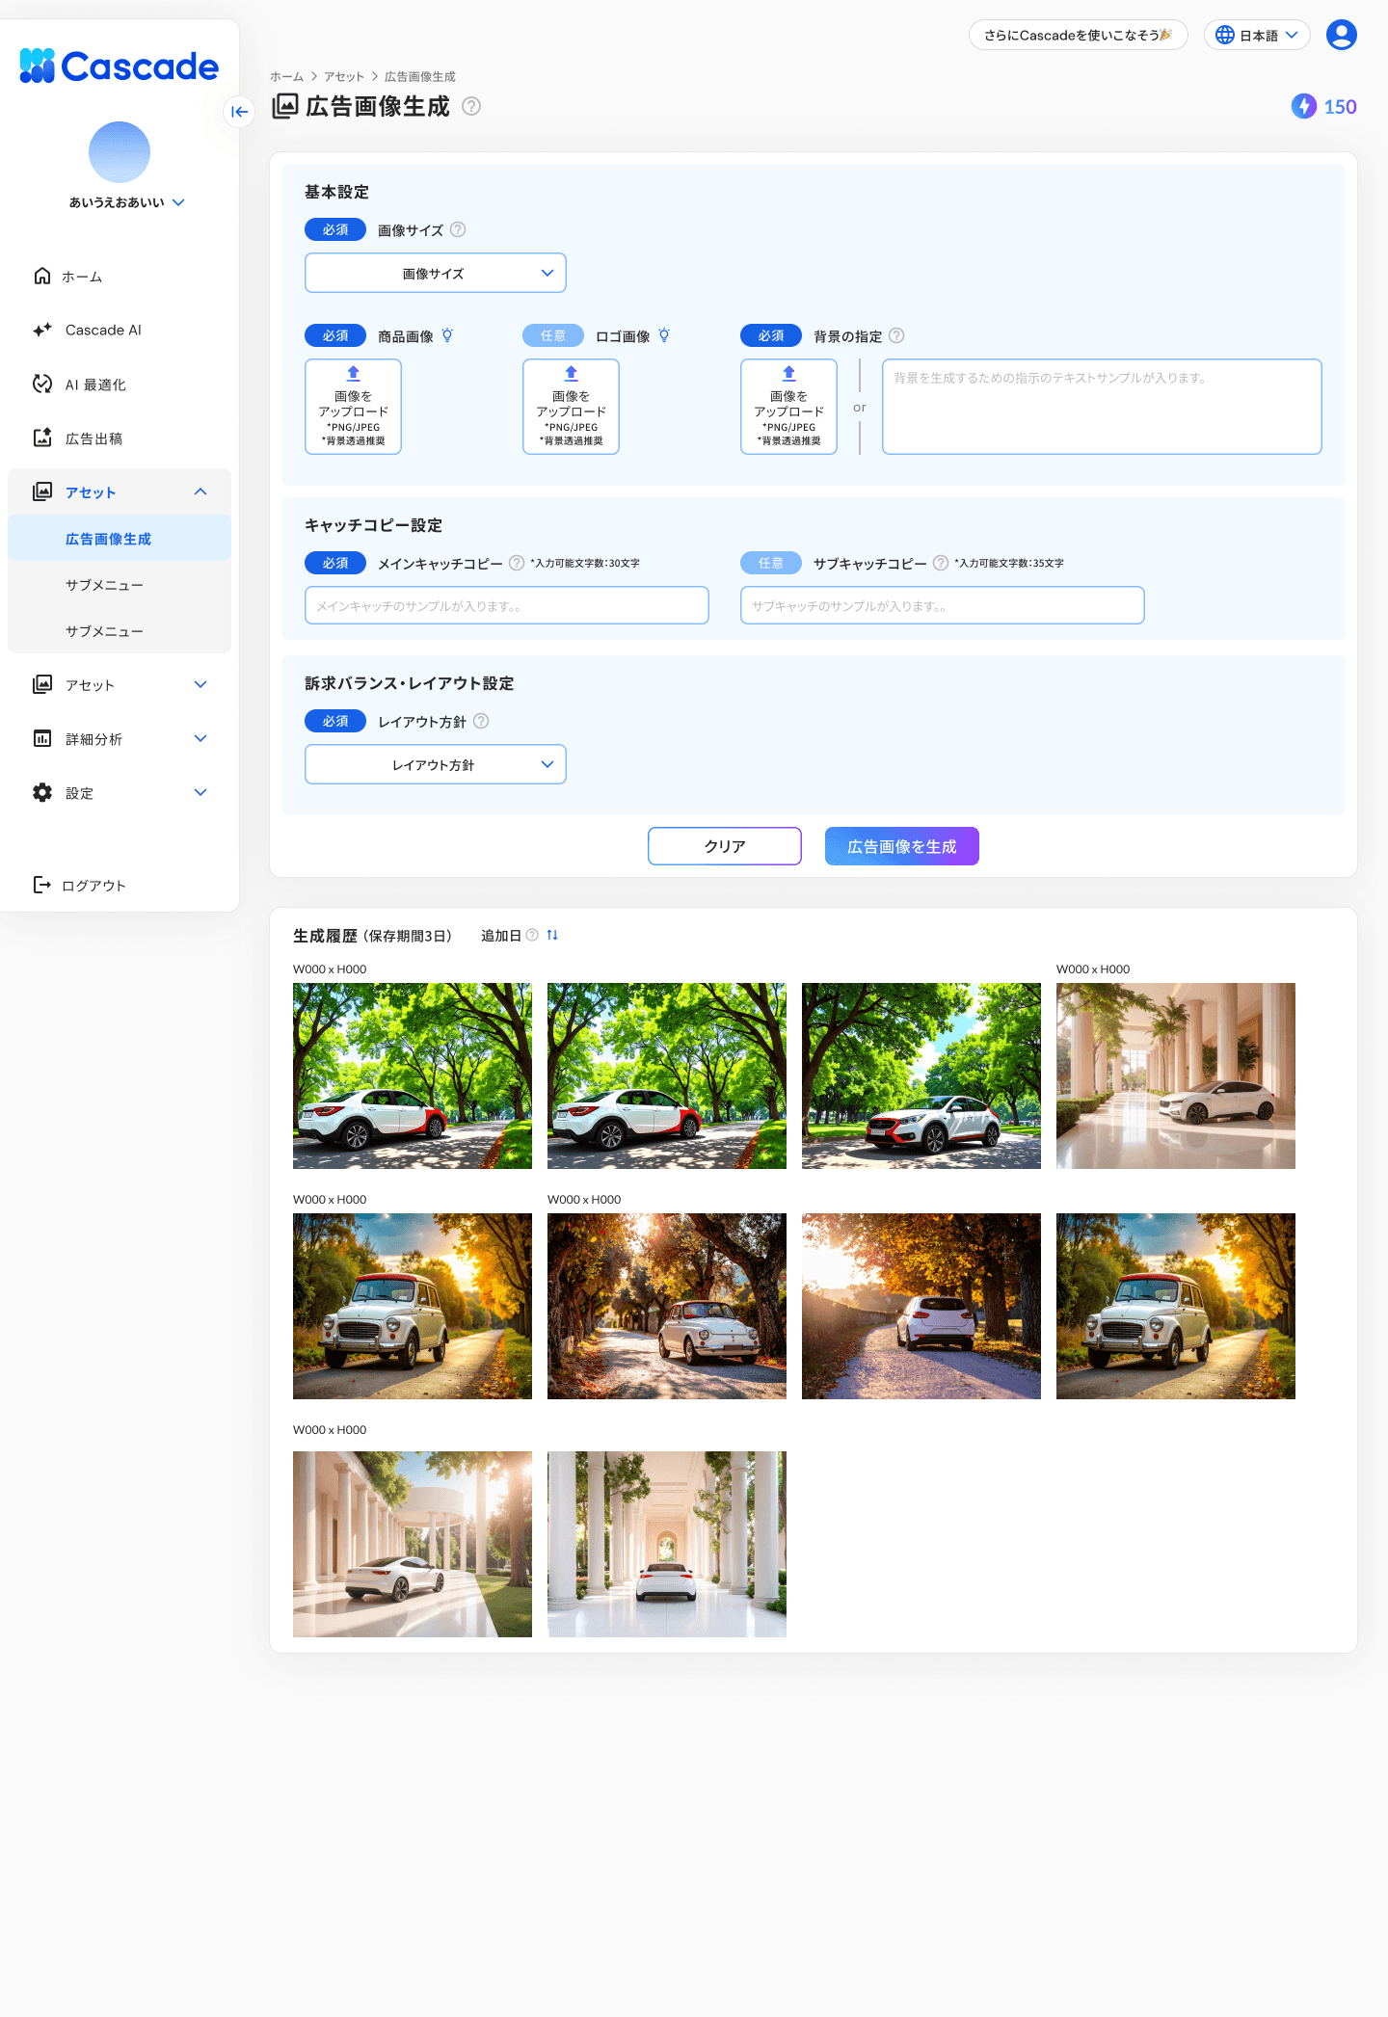Open the user avatar in the sidebar
This screenshot has height=2017, width=1388.
click(120, 152)
